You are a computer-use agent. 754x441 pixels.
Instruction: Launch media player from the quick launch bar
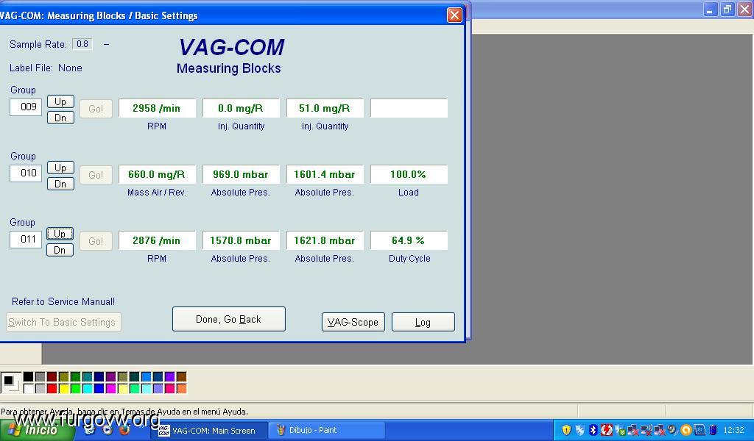coord(108,429)
